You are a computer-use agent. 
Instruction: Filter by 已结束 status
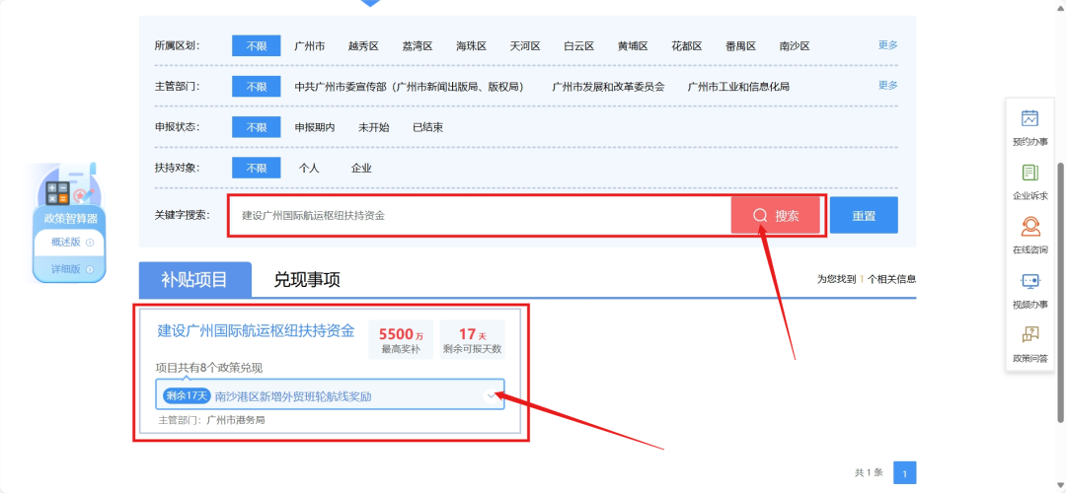[x=428, y=127]
